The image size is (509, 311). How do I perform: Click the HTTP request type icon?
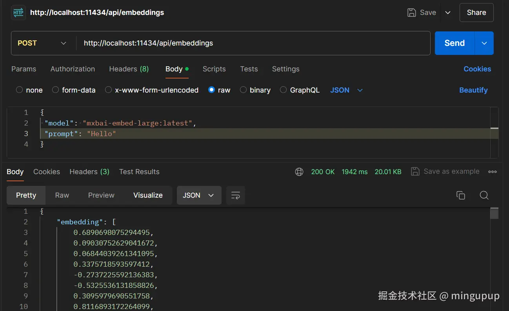(x=18, y=13)
